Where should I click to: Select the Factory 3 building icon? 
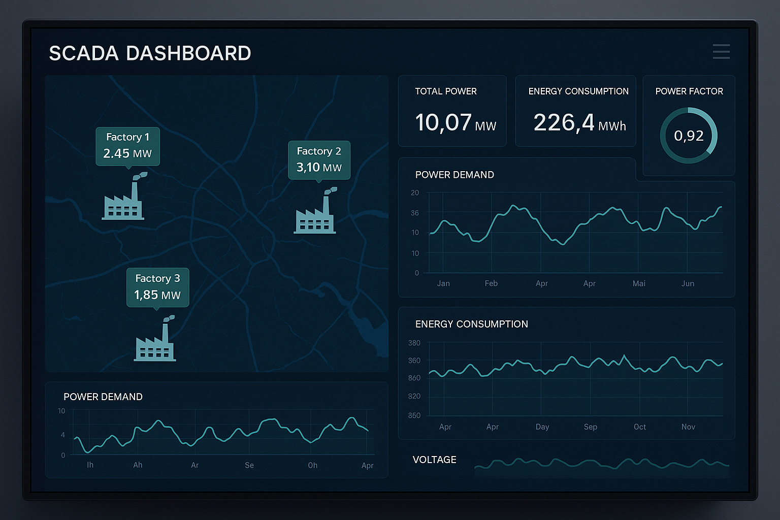click(x=155, y=338)
